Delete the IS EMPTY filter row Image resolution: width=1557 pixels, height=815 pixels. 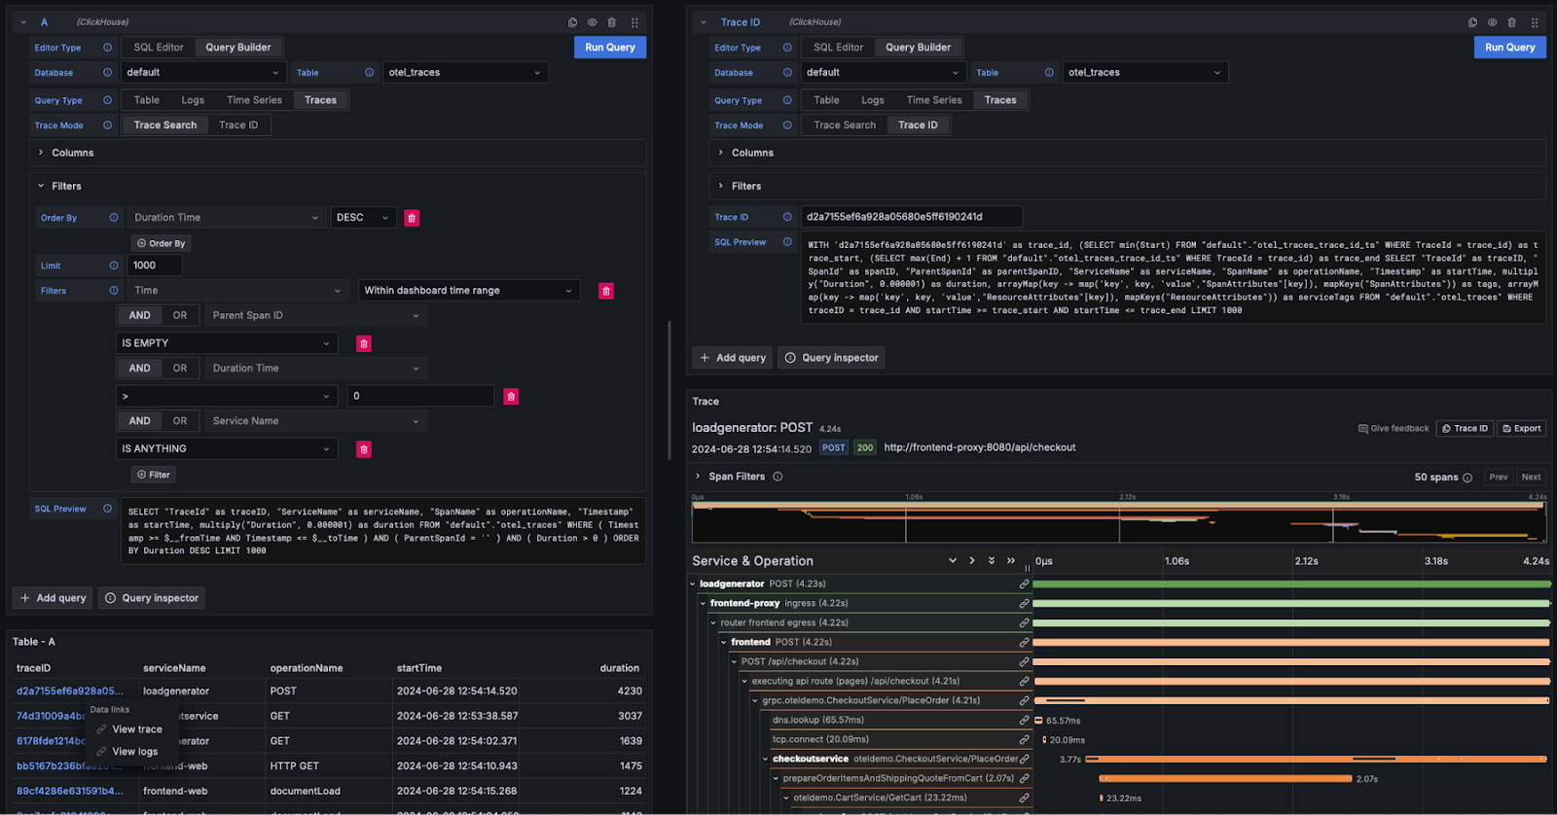click(x=364, y=343)
